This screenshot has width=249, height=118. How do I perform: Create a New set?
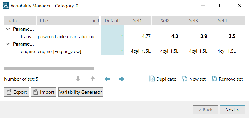click(194, 79)
